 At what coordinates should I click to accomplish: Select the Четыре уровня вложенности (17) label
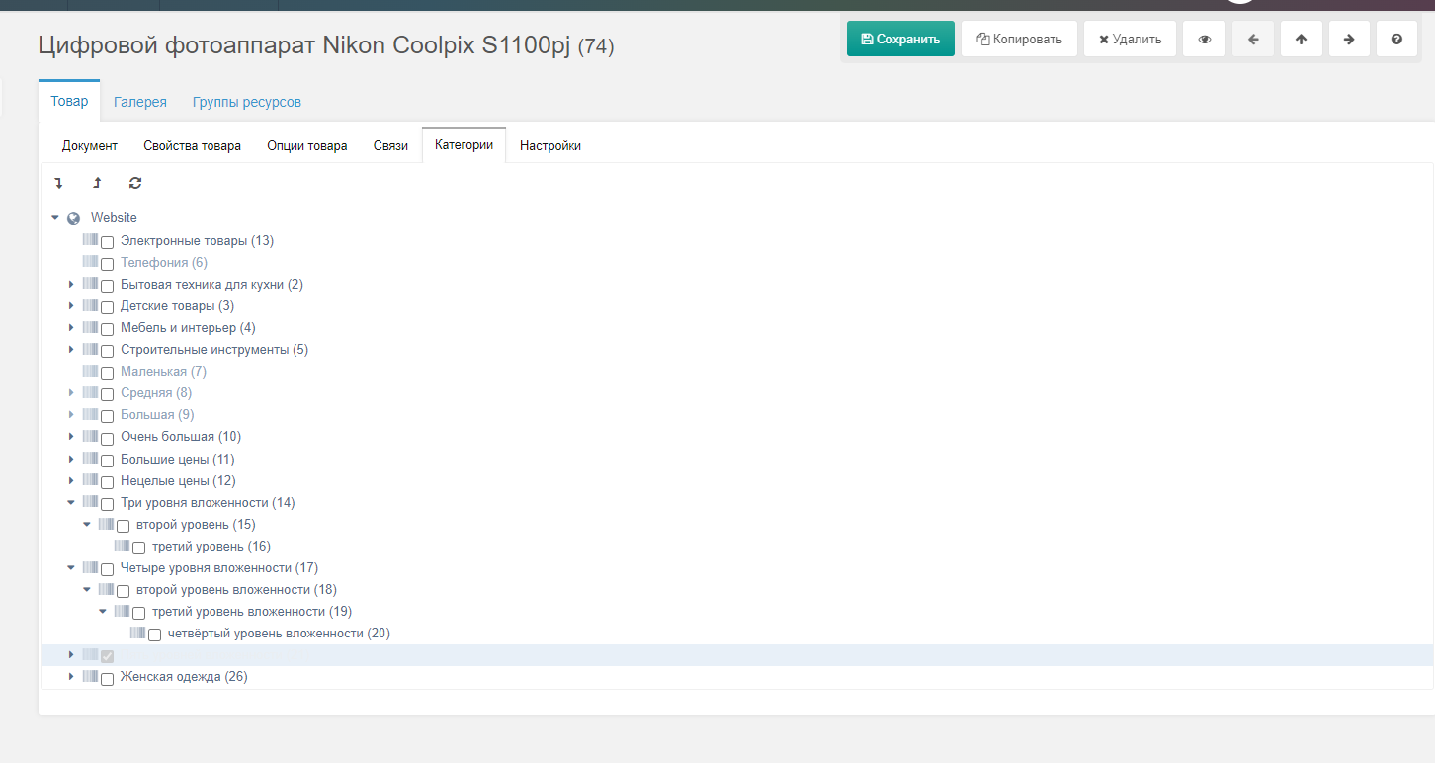pyautogui.click(x=219, y=567)
